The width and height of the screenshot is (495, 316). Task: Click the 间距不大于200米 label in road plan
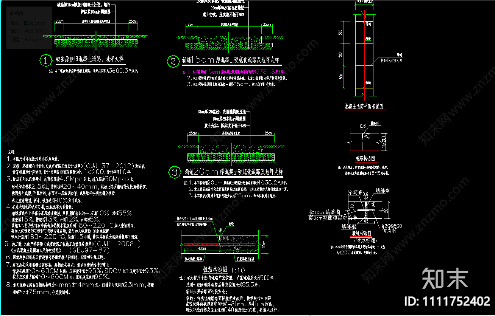[x=392, y=60]
